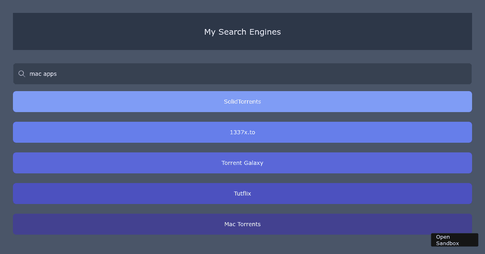Screen dimensions: 485x254
Task: Launch a search on Tutflix
Action: pos(242,194)
